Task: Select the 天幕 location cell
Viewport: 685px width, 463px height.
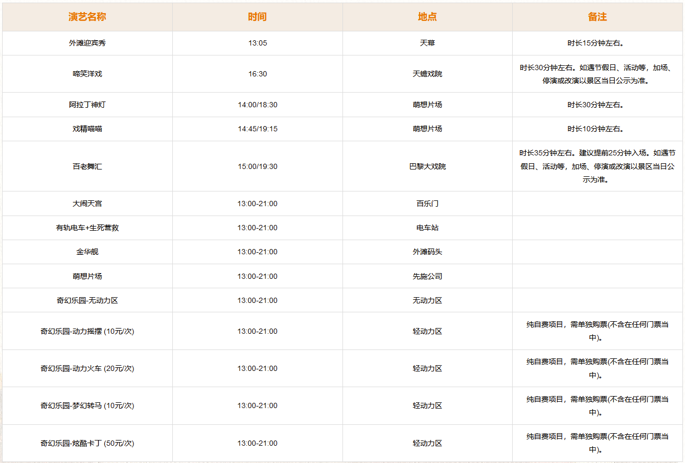Action: click(x=427, y=43)
